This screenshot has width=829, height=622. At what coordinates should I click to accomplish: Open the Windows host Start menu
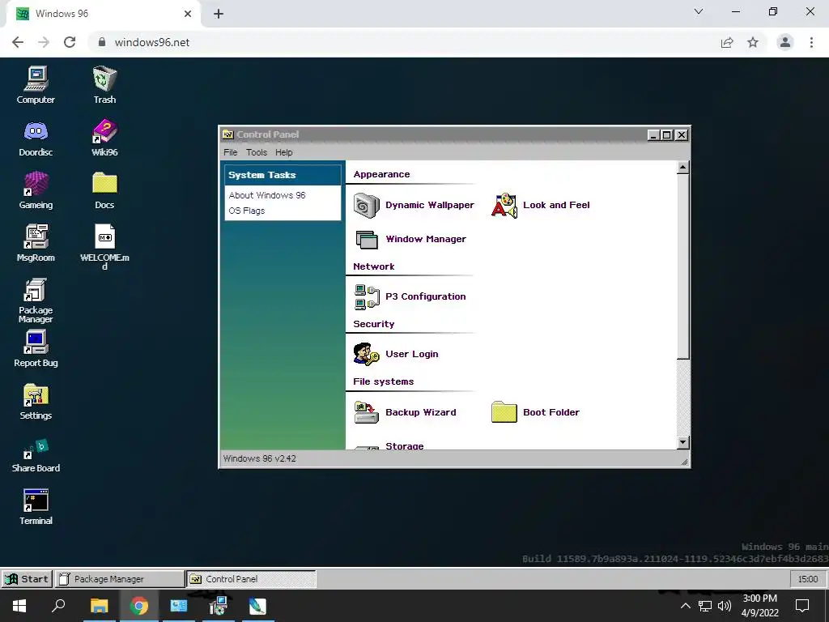point(19,606)
